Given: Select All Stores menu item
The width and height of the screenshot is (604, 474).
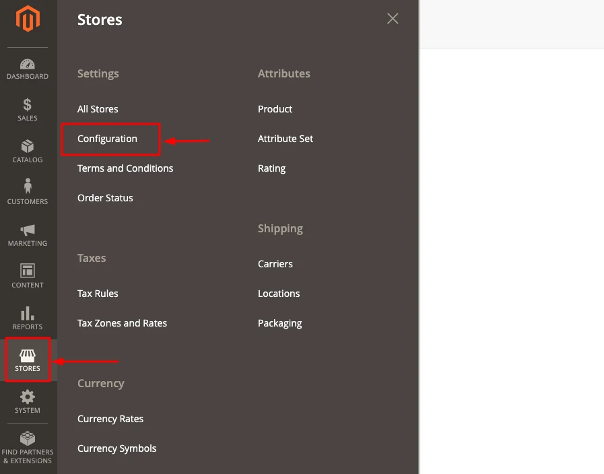Looking at the screenshot, I should tap(98, 109).
